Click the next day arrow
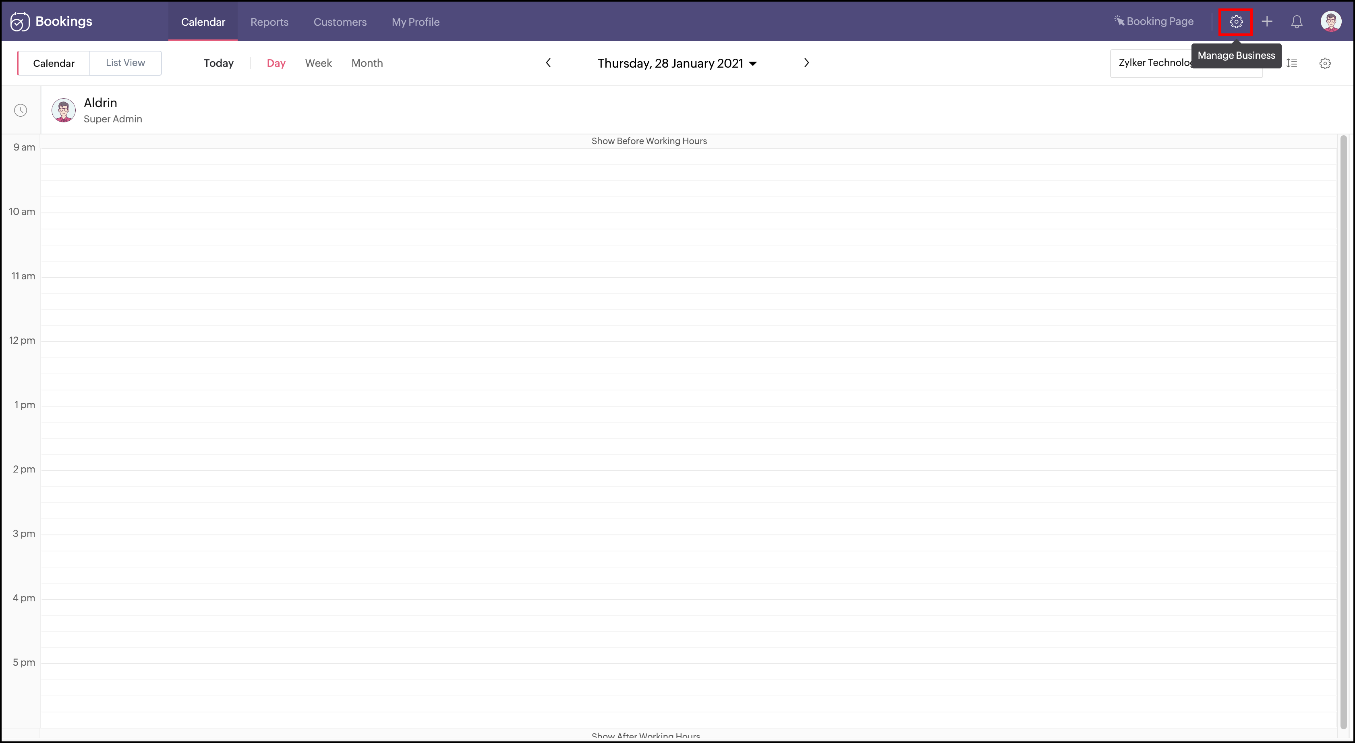The image size is (1355, 743). coord(806,62)
